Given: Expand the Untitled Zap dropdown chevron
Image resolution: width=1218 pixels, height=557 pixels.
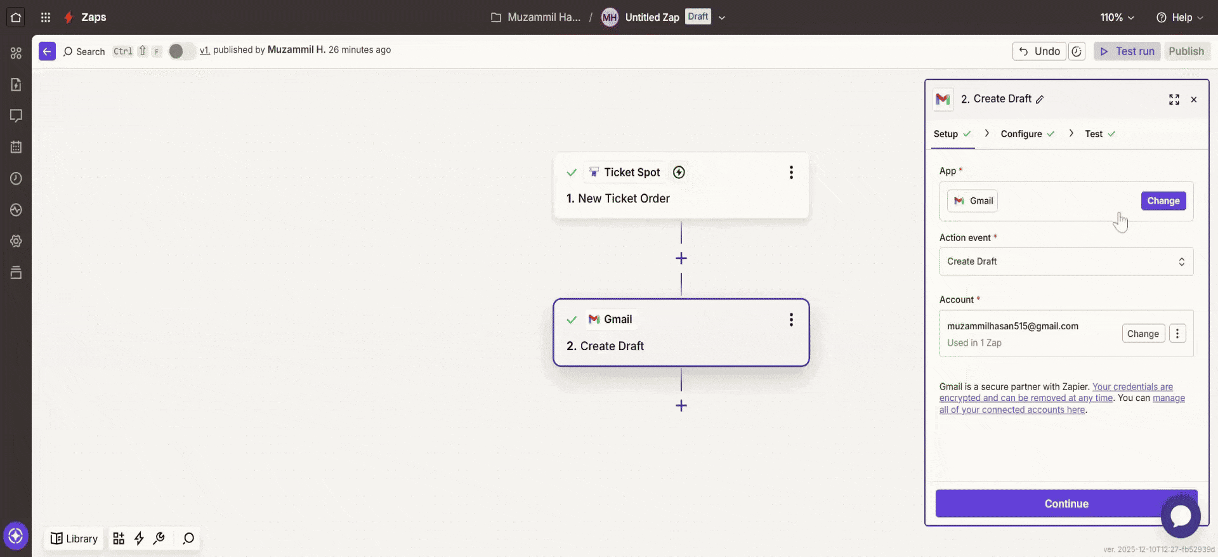Looking at the screenshot, I should [x=722, y=18].
